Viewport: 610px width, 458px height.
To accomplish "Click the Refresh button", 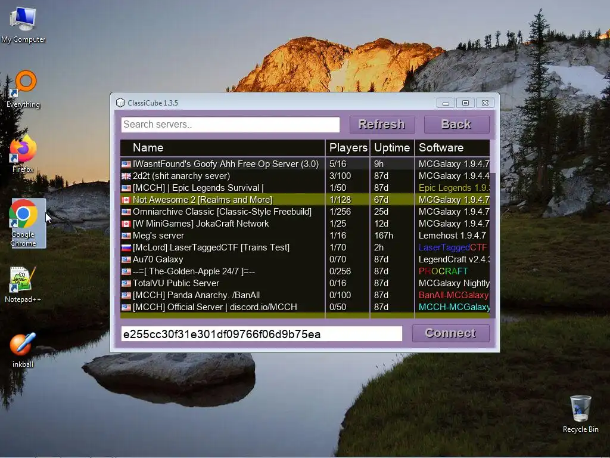I will pyautogui.click(x=382, y=124).
